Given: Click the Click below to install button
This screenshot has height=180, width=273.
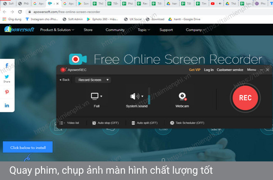Looking at the screenshot, I should (x=28, y=147).
